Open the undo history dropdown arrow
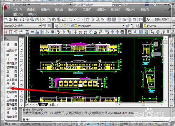This screenshot has width=175, height=126. click(x=75, y=19)
